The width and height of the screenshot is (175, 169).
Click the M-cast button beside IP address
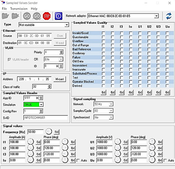pos(59,79)
